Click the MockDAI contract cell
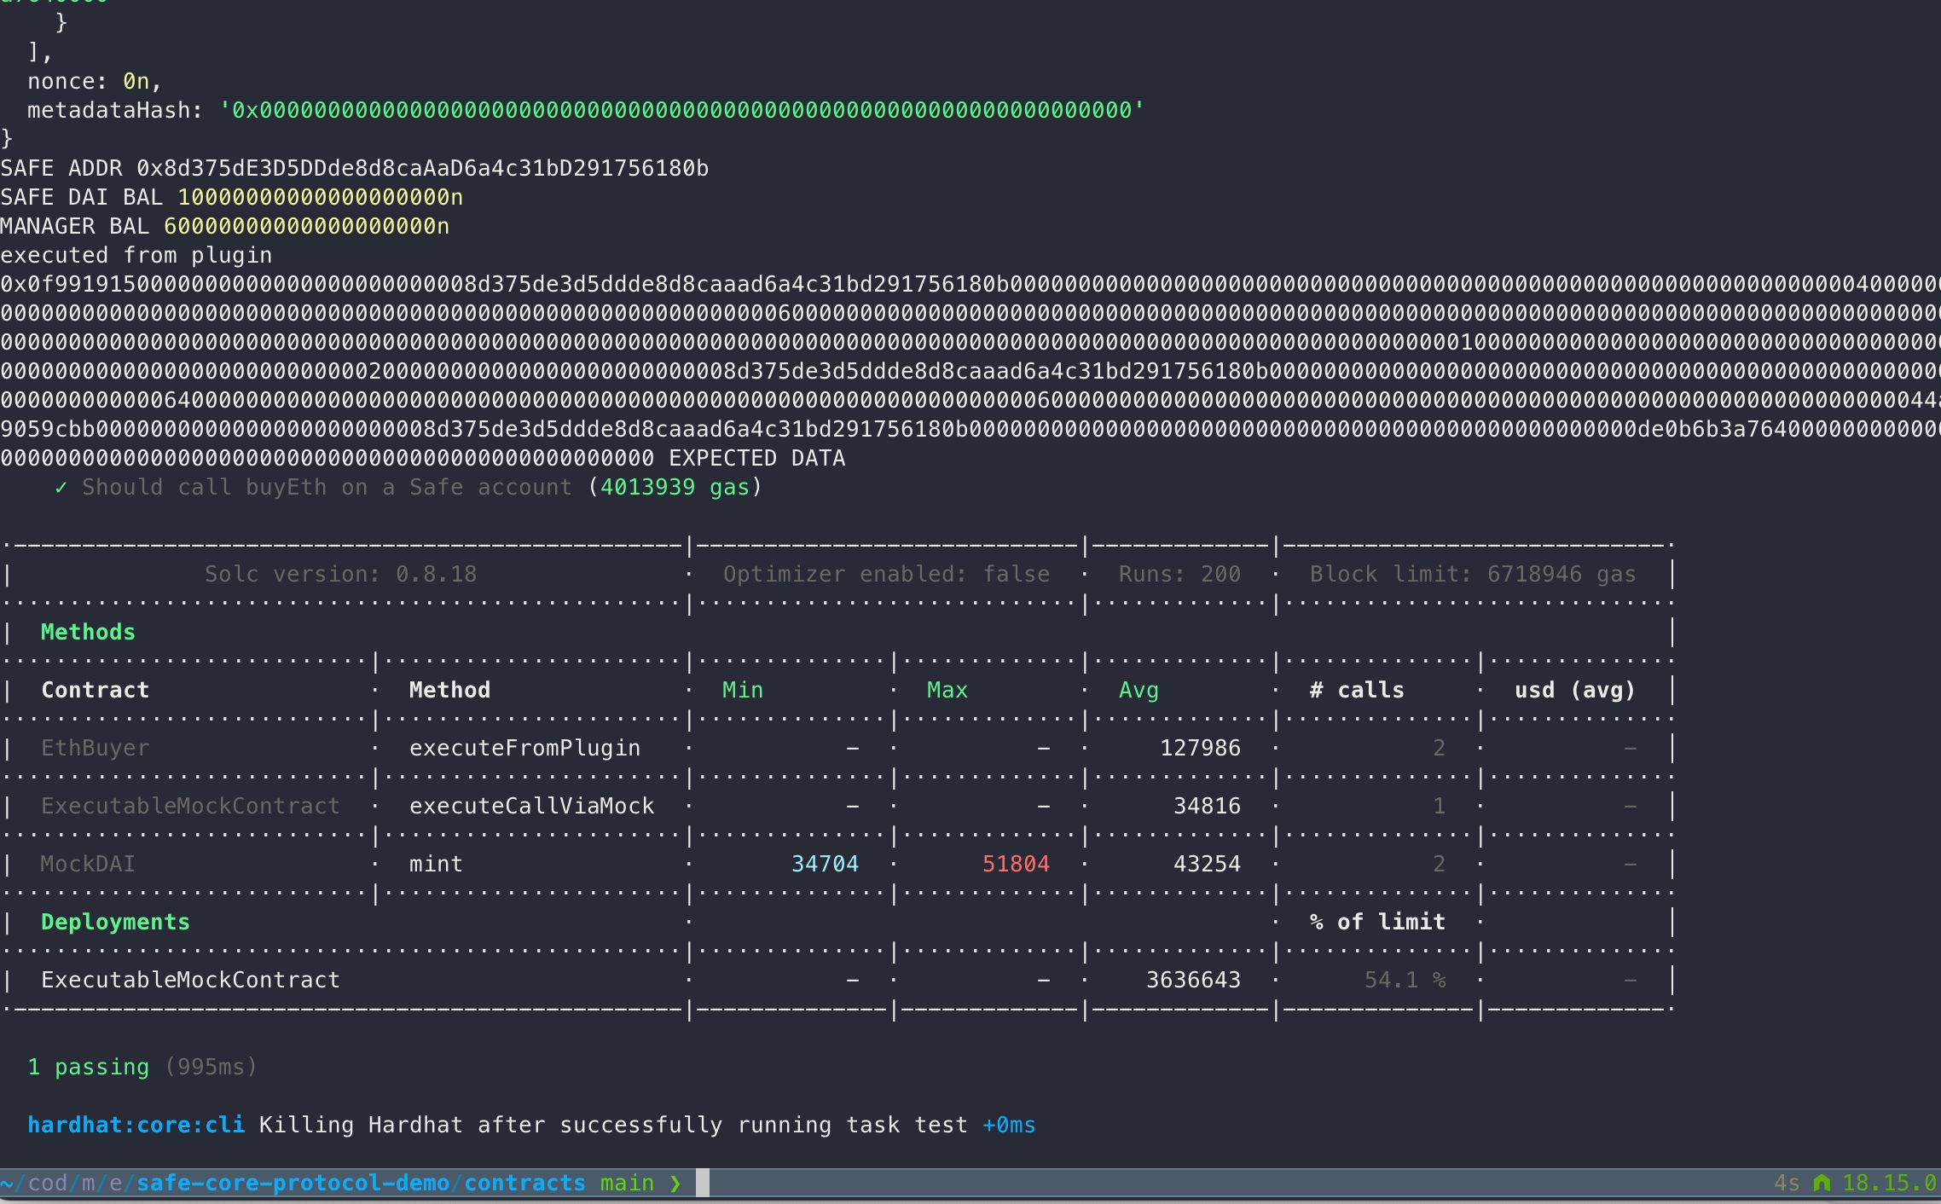Image resolution: width=1941 pixels, height=1204 pixels. [x=88, y=864]
